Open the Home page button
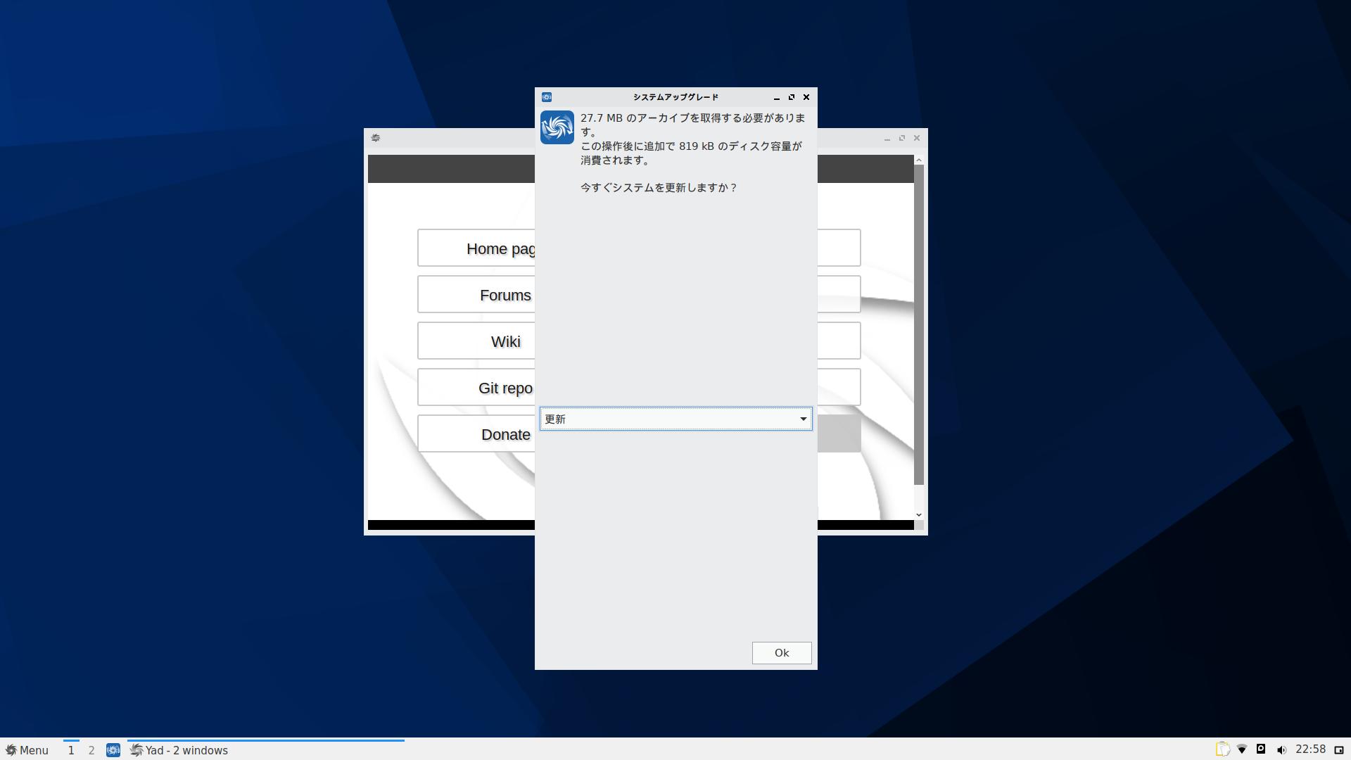 476,248
